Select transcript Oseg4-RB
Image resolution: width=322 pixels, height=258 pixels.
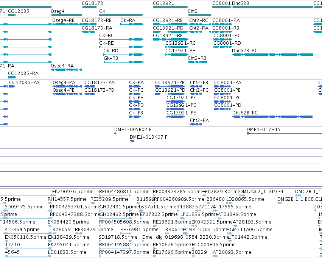click(x=67, y=24)
